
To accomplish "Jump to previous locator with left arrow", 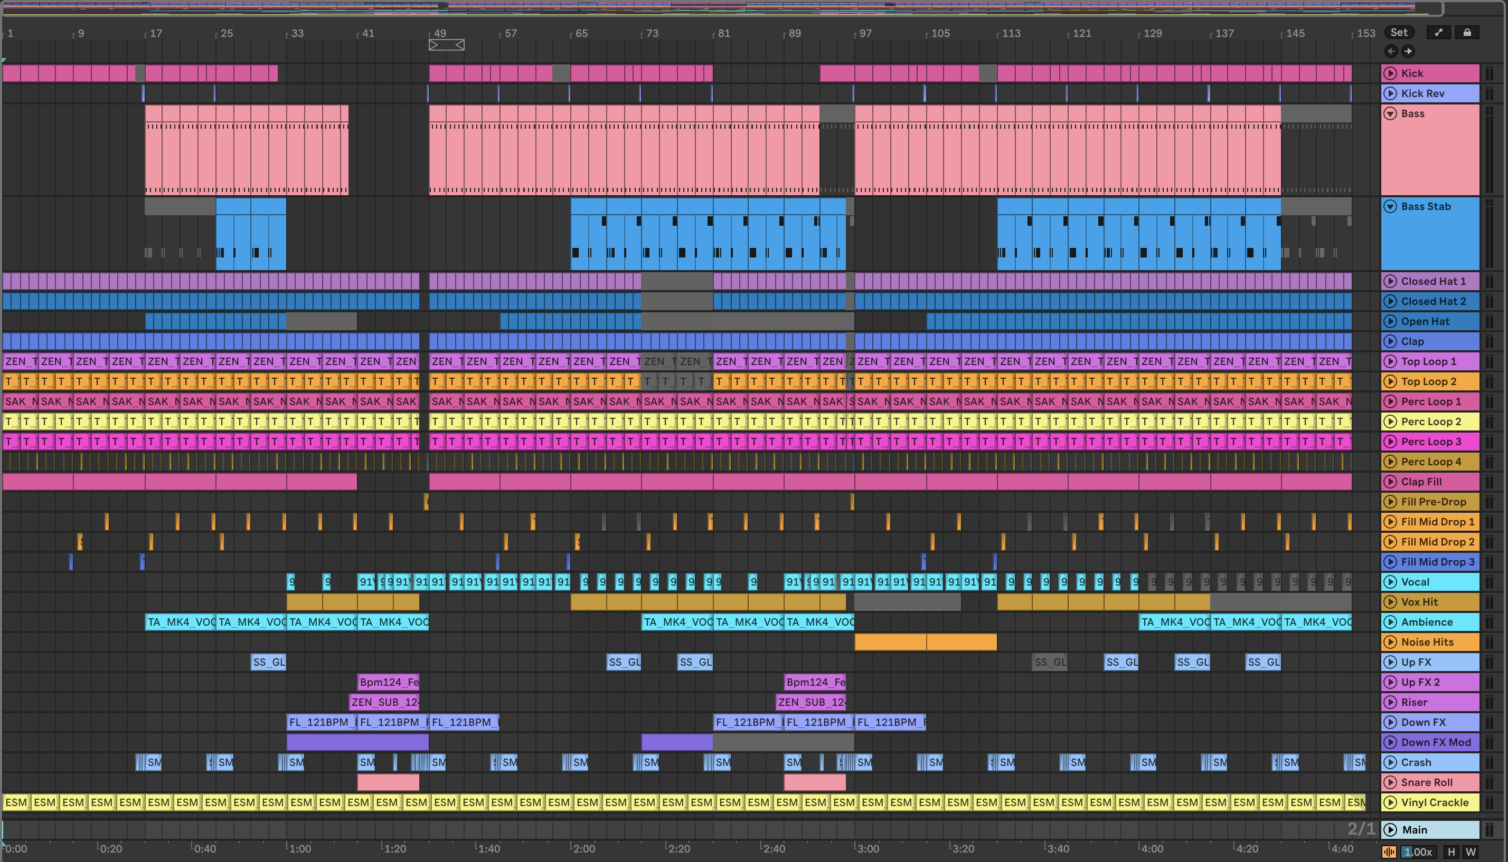I will pos(1391,52).
